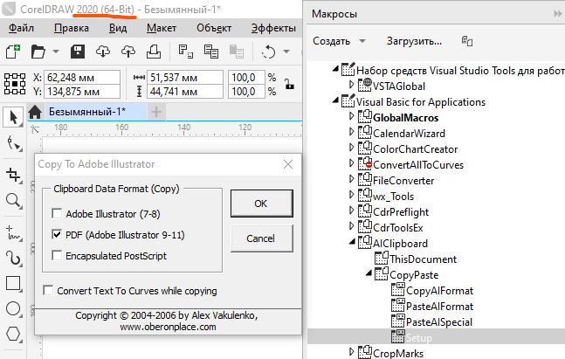Uncheck PDF (Adobe Illustrator 9-11) checkbox
The image size is (565, 359).
tap(57, 234)
